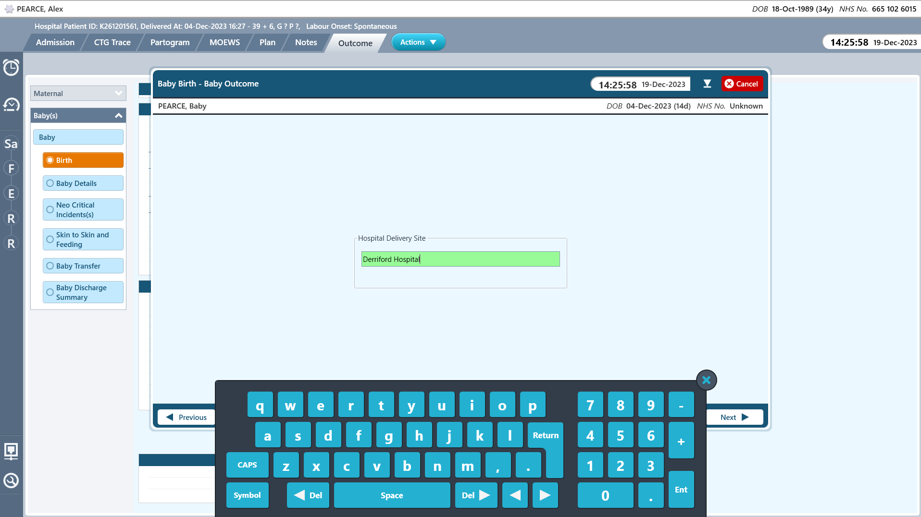921x517 pixels.
Task: Select Skin to Skin and Feeding
Action: coord(83,239)
